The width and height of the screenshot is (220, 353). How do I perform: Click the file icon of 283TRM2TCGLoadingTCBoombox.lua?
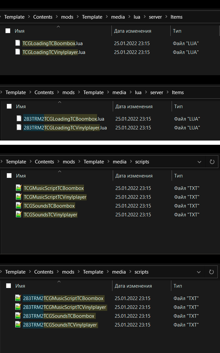click(x=19, y=119)
